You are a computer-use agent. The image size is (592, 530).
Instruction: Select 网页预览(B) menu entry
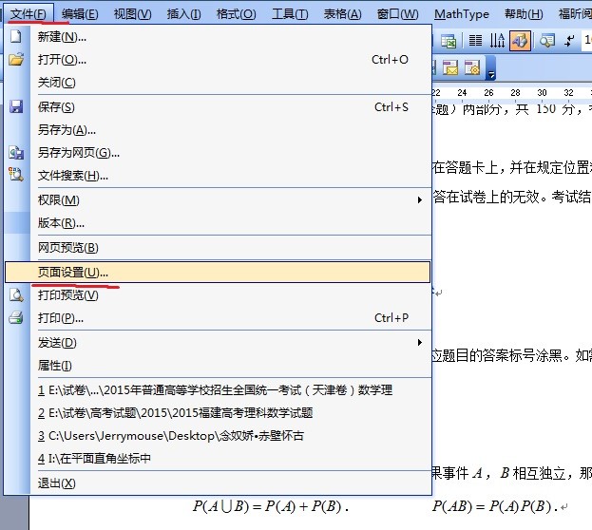(218, 248)
